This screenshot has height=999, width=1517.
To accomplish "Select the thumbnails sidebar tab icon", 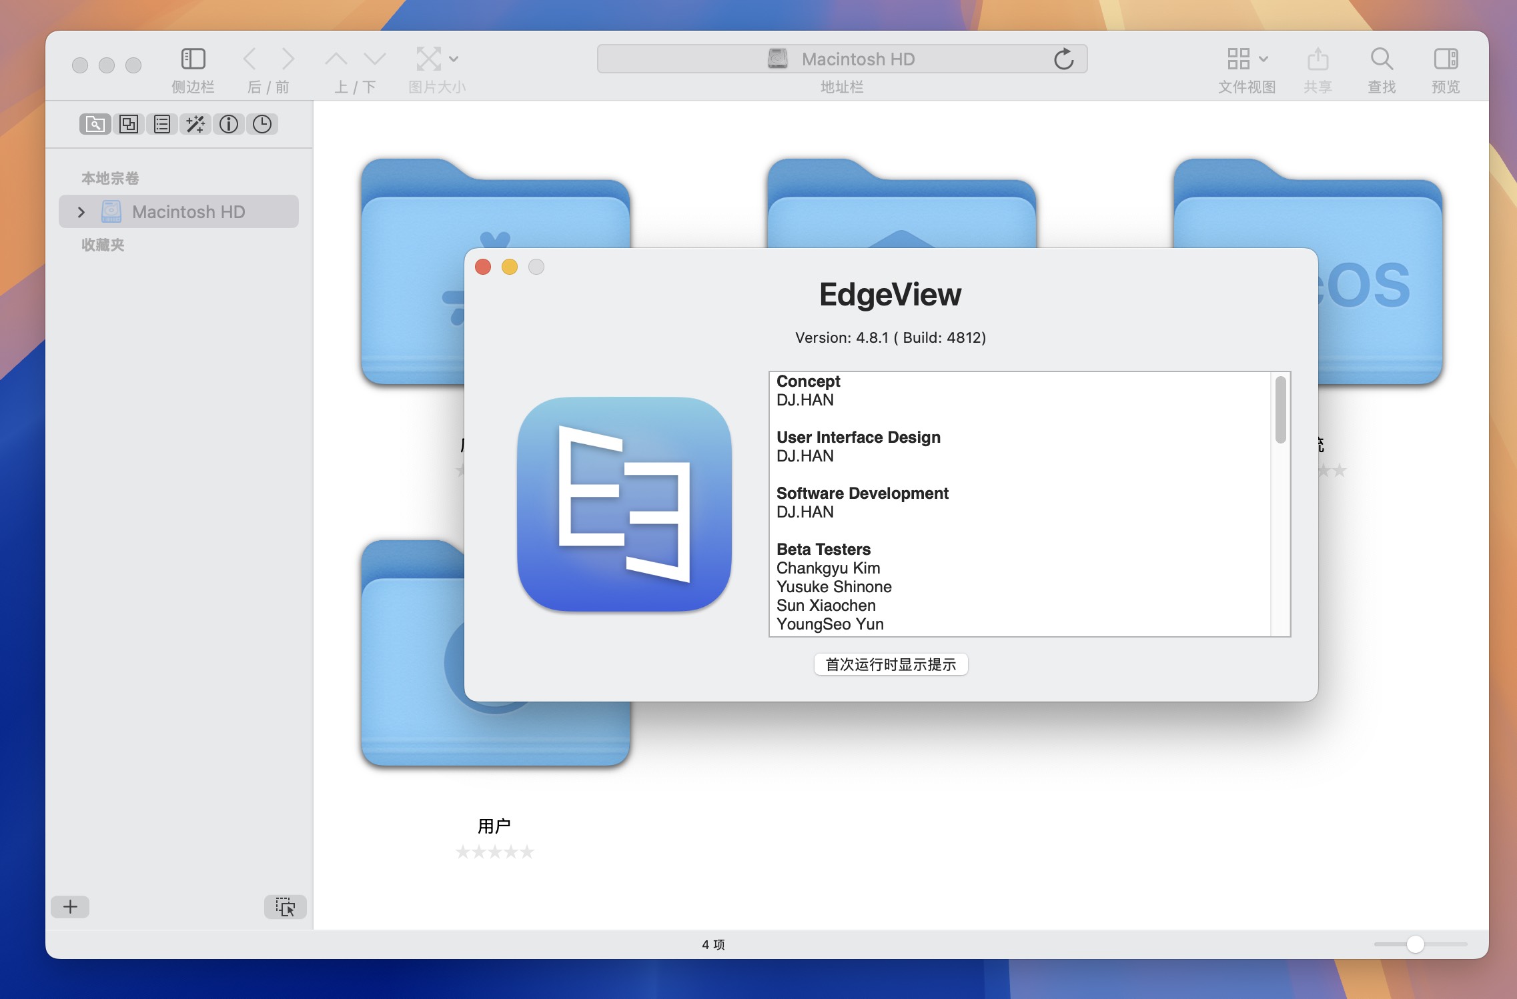I will coord(129,124).
